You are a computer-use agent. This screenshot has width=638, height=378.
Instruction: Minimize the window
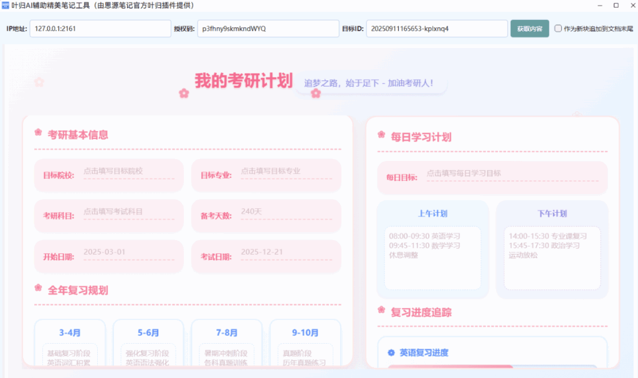click(x=600, y=5)
